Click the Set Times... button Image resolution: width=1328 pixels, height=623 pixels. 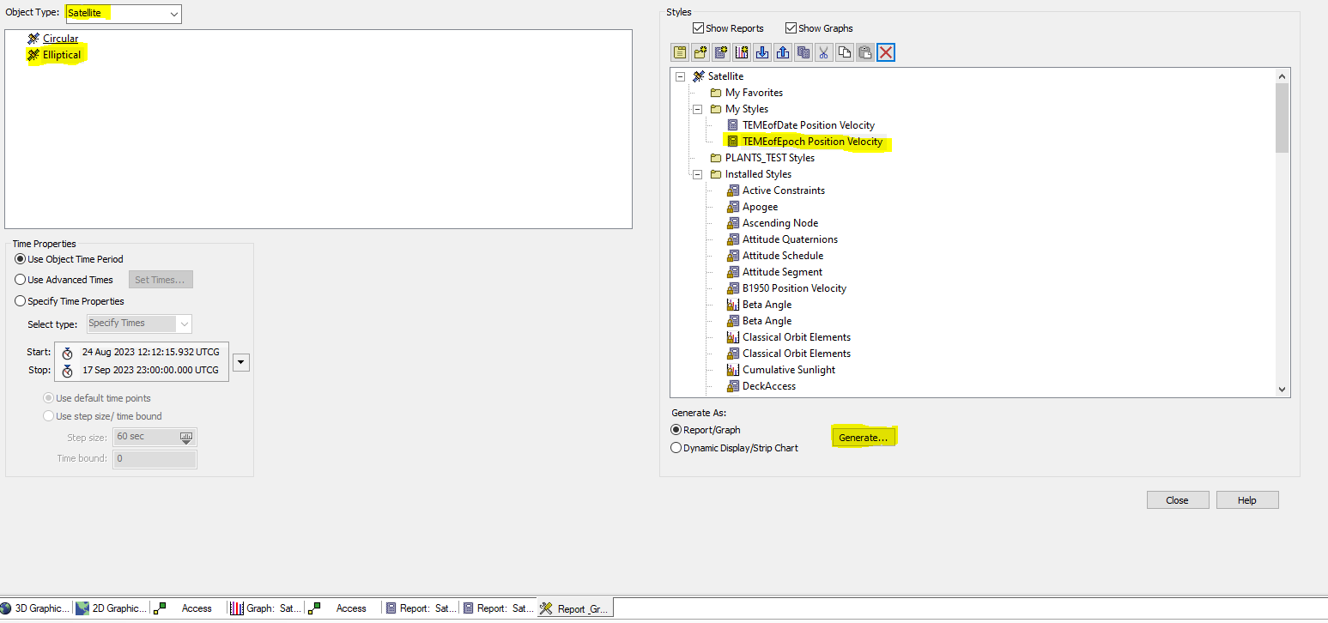(161, 280)
